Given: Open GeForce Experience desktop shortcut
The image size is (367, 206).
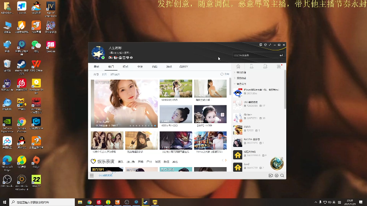Looking at the screenshot, I should point(7,125).
